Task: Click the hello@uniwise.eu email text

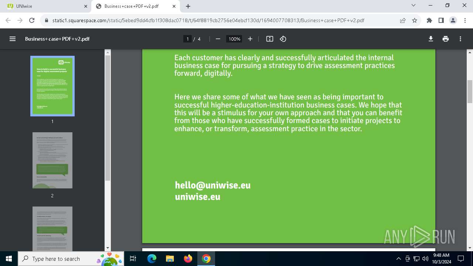Action: click(213, 185)
